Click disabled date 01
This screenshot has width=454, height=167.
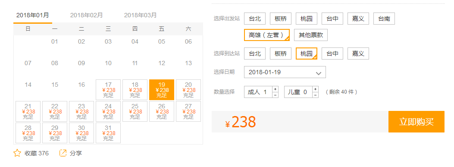point(55,41)
